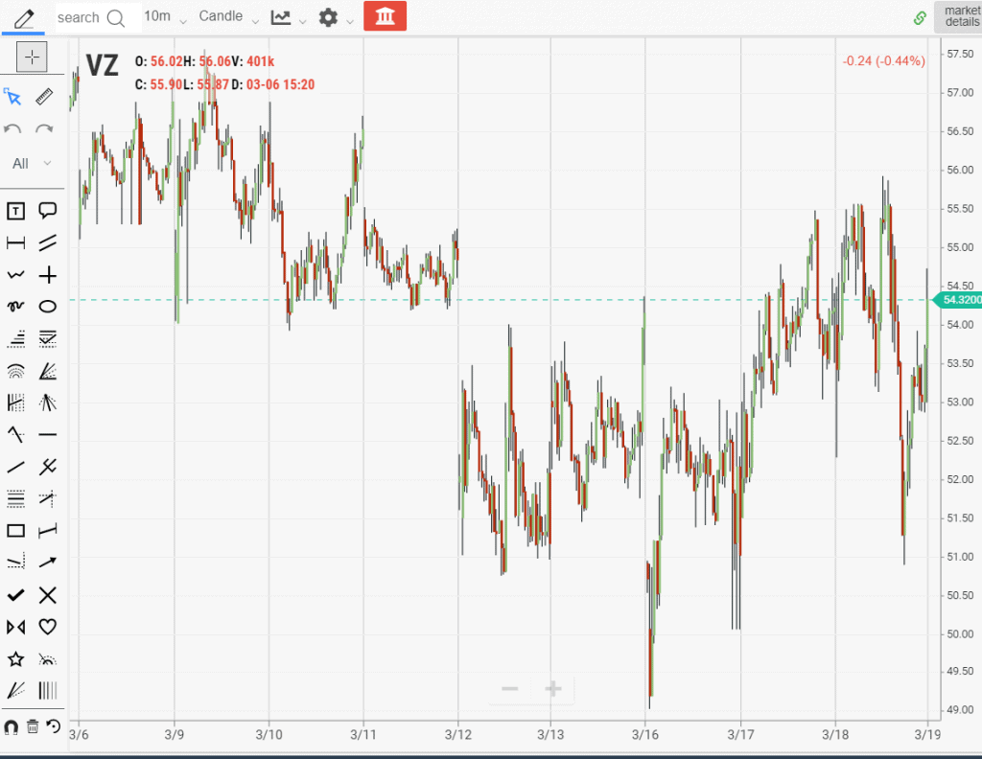Choose the star marker shape
982x759 pixels.
(15, 659)
